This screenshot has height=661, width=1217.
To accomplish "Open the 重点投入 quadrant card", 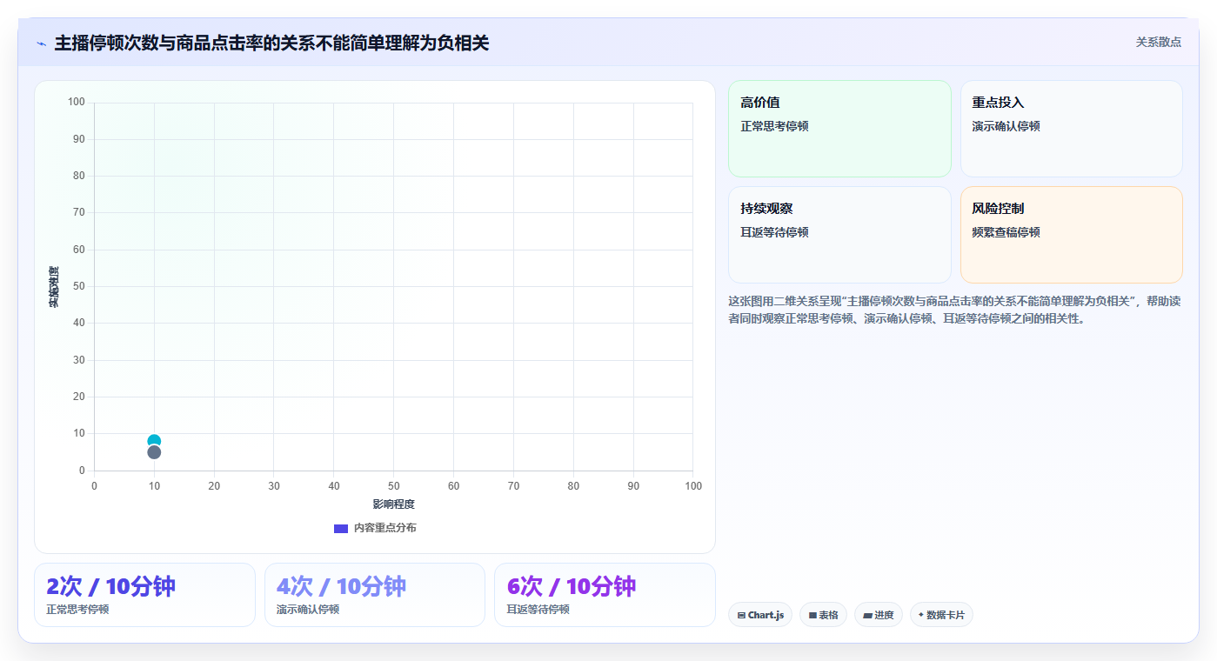I will pyautogui.click(x=1072, y=129).
